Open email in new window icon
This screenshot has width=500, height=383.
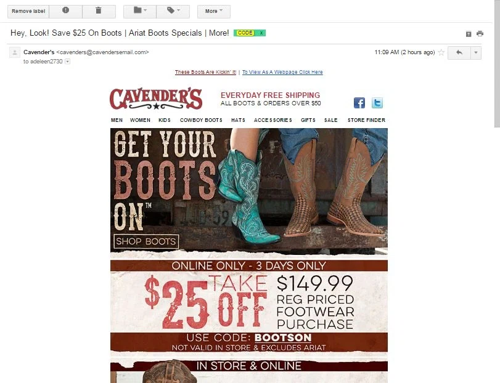(x=469, y=34)
